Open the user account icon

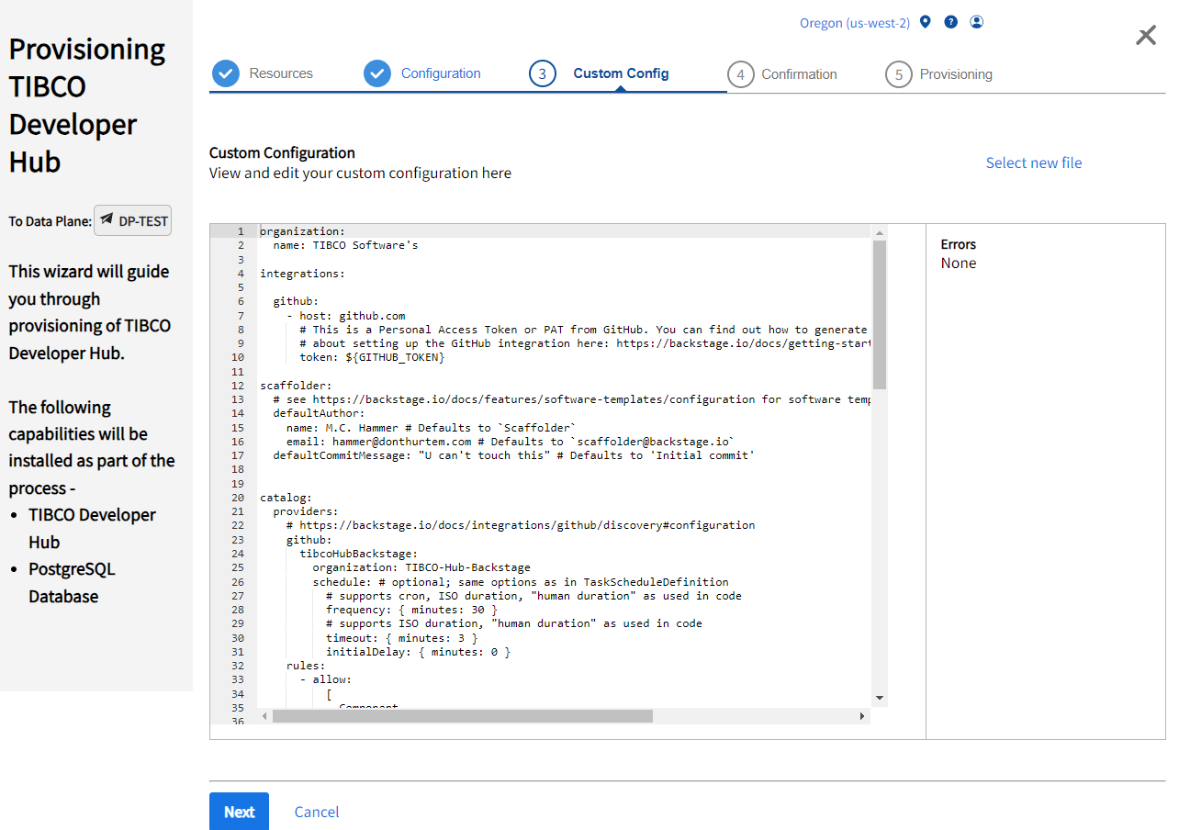coord(977,22)
